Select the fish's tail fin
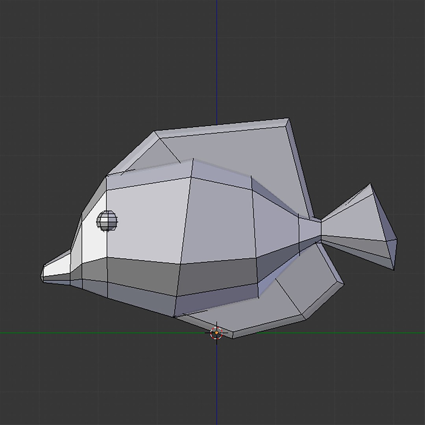The width and height of the screenshot is (425, 425). tap(359, 227)
